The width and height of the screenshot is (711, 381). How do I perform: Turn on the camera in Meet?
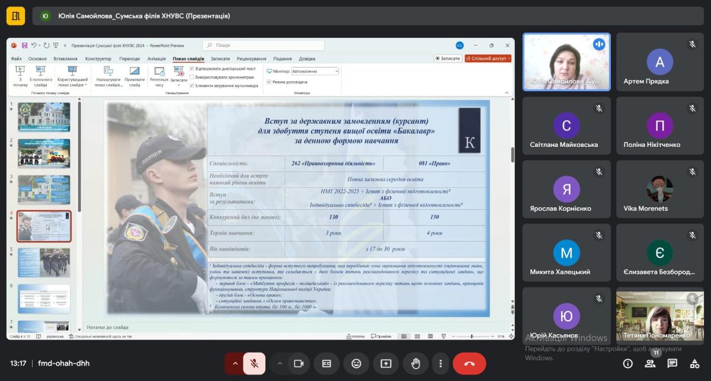click(299, 363)
